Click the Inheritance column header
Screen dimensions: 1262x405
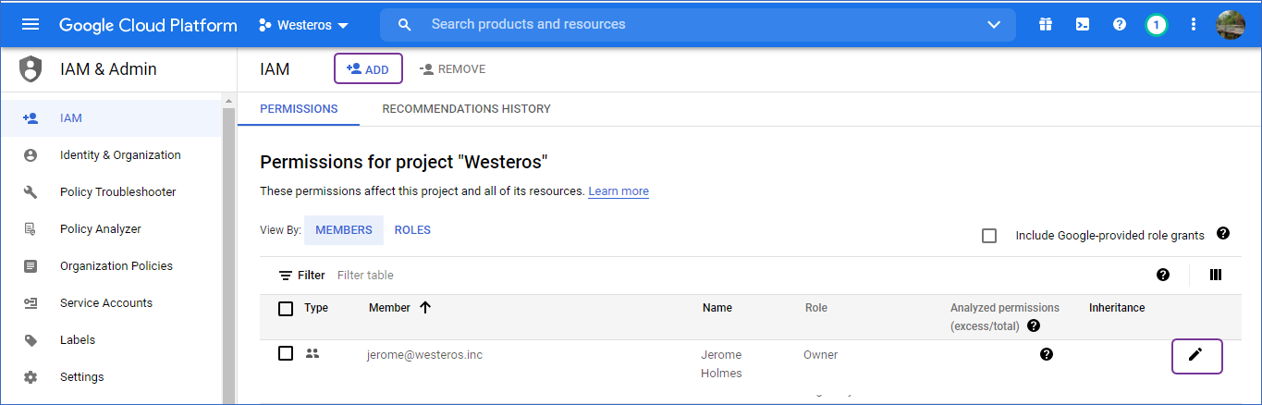point(1117,308)
